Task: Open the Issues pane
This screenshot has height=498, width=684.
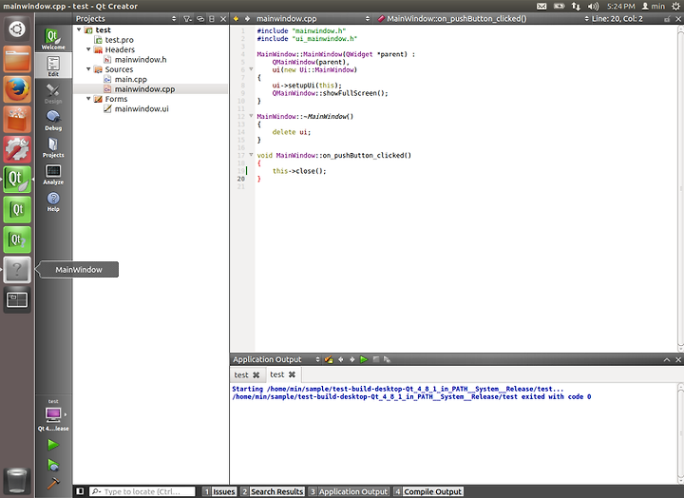Action: [x=219, y=491]
